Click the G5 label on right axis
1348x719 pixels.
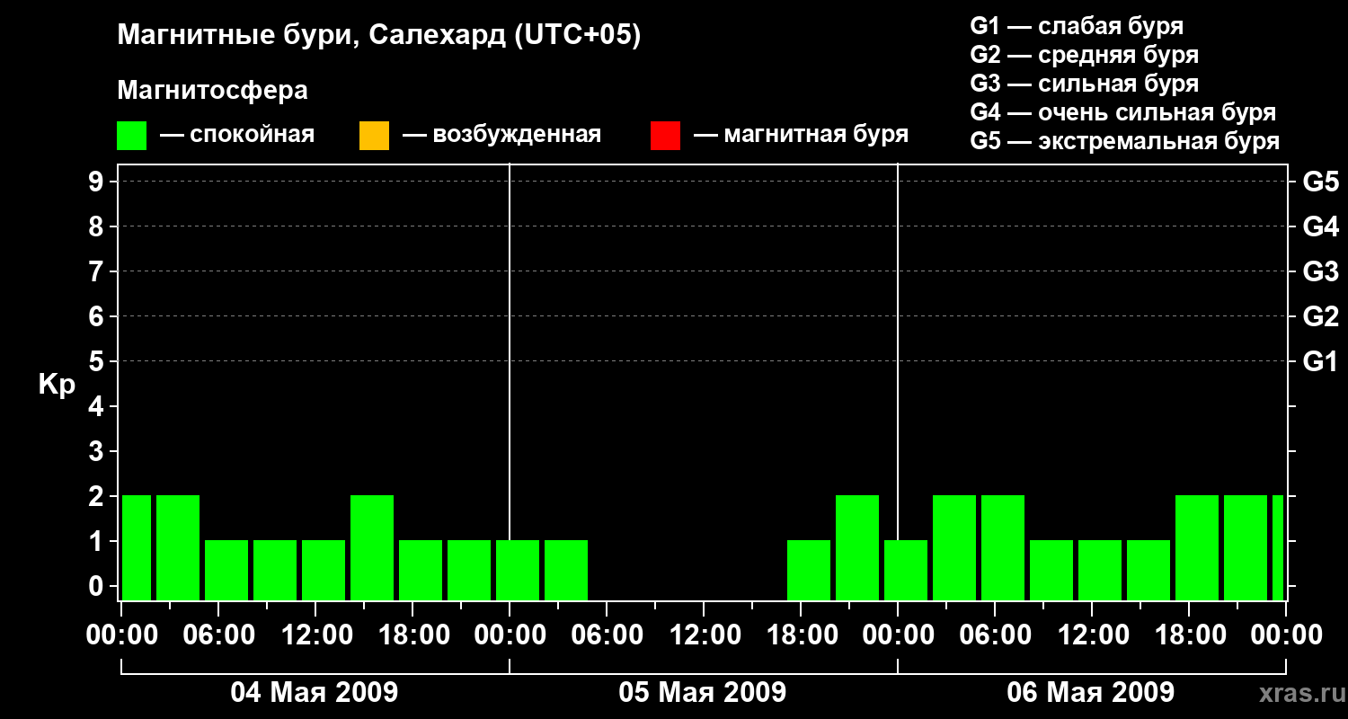(x=1321, y=182)
